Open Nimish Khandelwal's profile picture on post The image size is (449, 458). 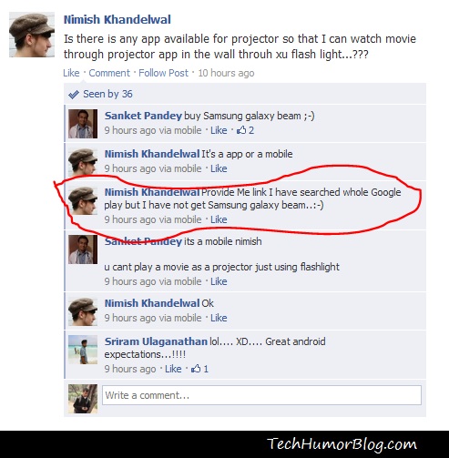coord(32,35)
